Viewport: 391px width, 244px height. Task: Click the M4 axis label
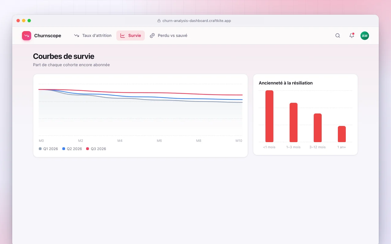coord(120,141)
